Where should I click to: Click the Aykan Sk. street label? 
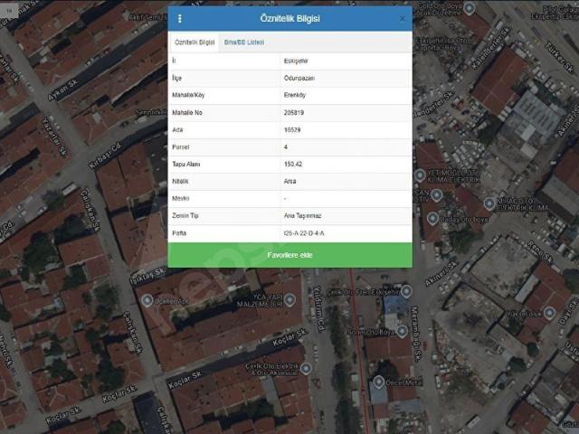tap(63, 90)
